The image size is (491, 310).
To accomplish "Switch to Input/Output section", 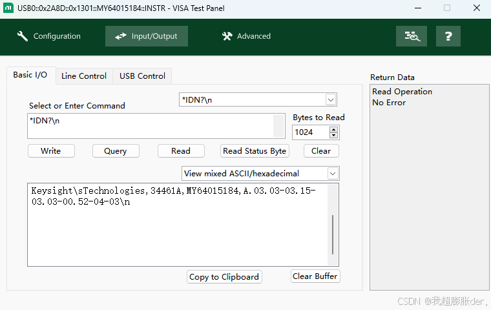I will point(147,36).
